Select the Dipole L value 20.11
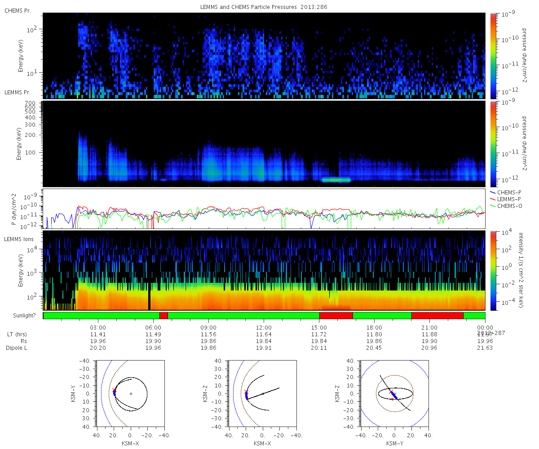Viewport: 539px width, 449px height. point(319,348)
